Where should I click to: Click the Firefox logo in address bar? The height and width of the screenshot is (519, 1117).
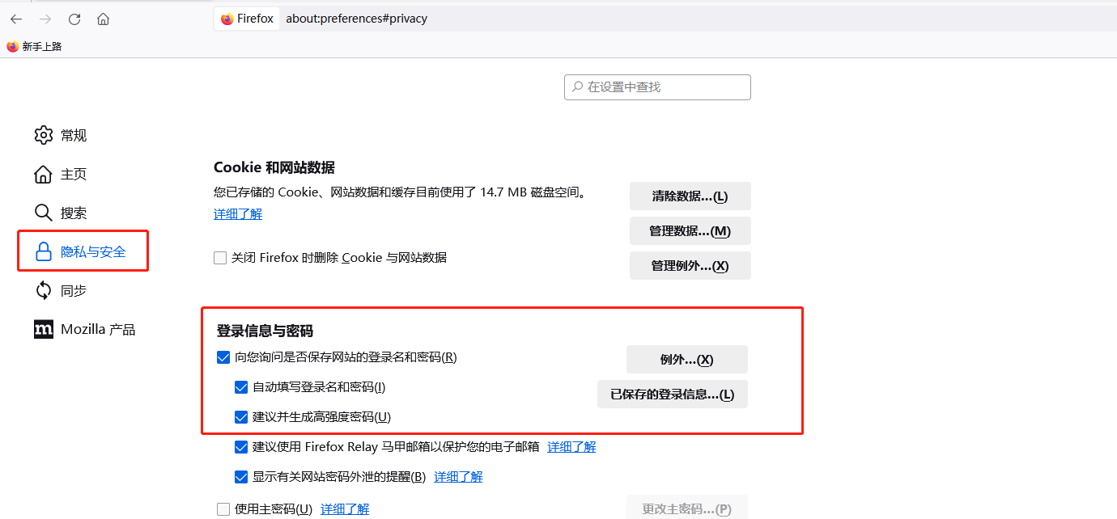coord(227,19)
